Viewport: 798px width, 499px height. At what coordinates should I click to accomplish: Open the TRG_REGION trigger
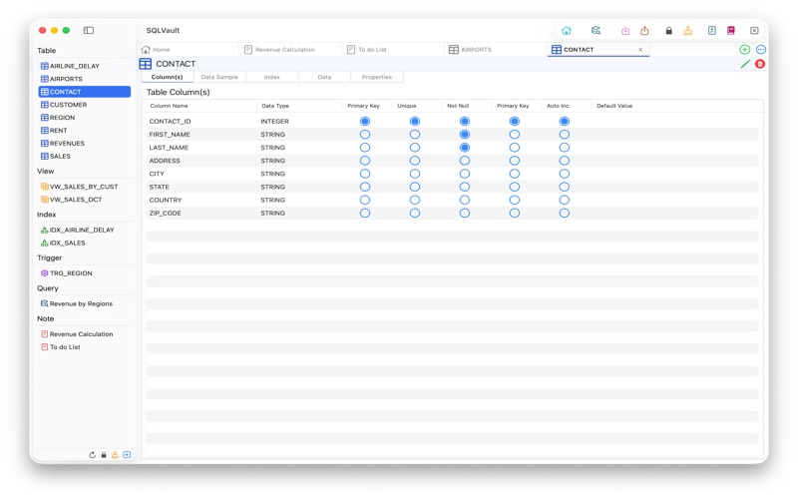[x=84, y=272]
